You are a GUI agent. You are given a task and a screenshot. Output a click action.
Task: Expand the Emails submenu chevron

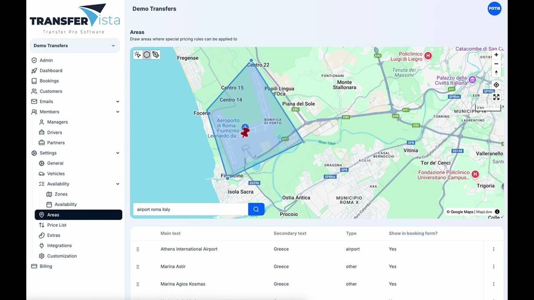118,102
